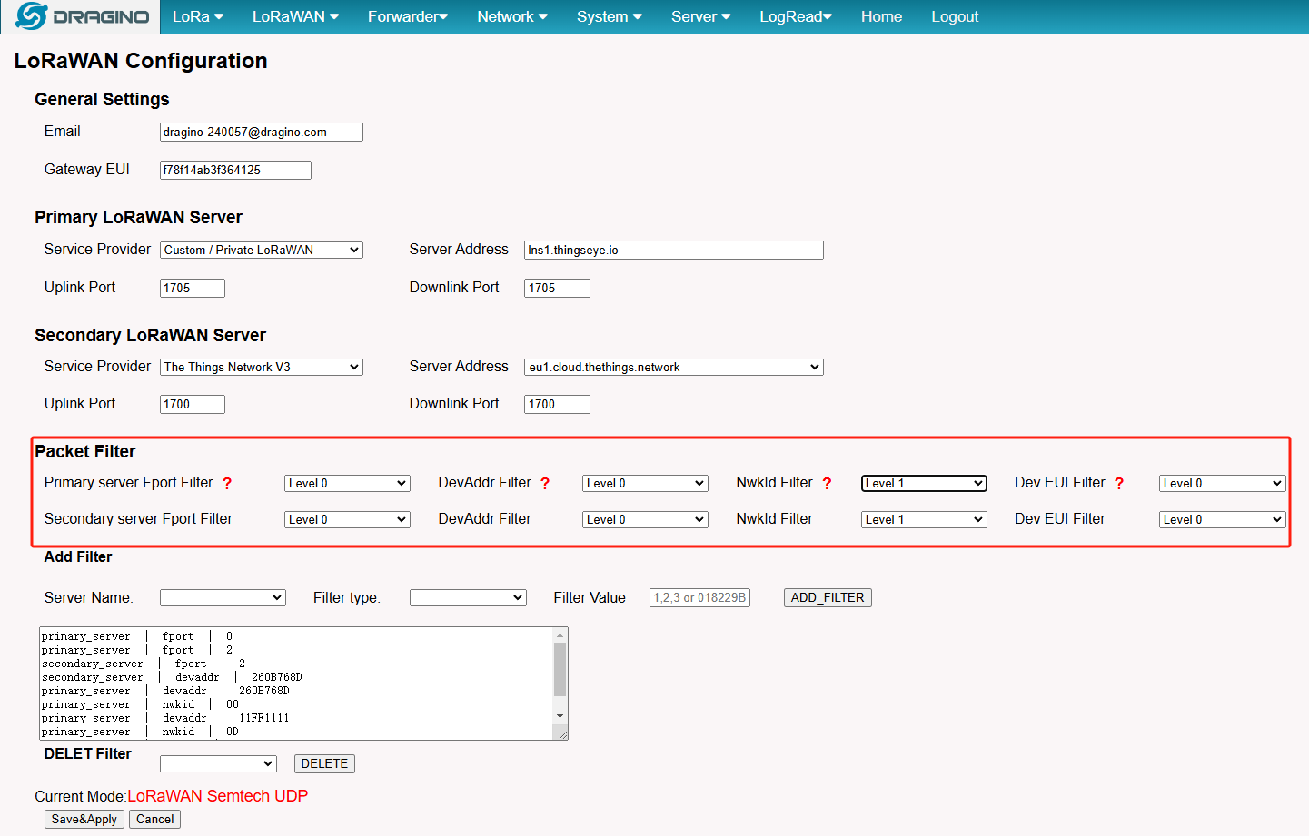This screenshot has height=836, width=1309.
Task: Open the Server Name dropdown
Action: (223, 597)
